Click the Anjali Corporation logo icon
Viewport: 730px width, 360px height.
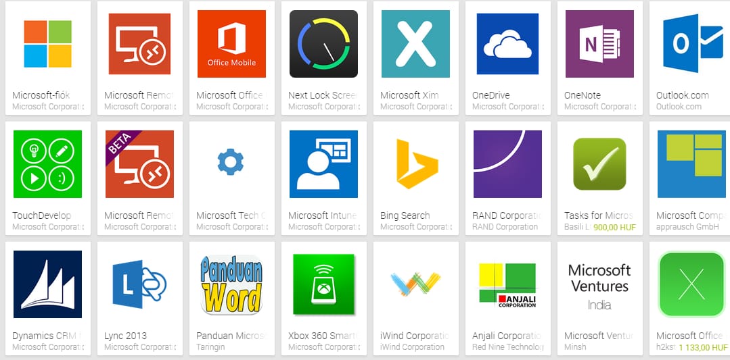tap(507, 285)
